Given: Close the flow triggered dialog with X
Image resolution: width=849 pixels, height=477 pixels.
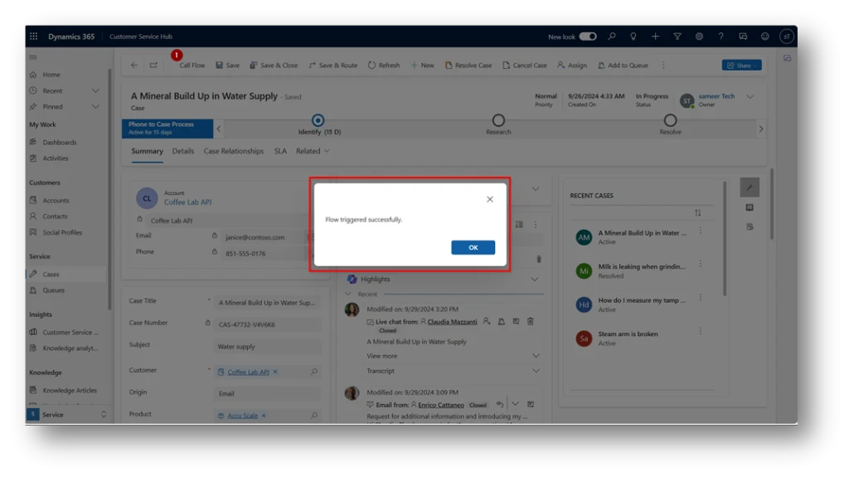Looking at the screenshot, I should (489, 199).
